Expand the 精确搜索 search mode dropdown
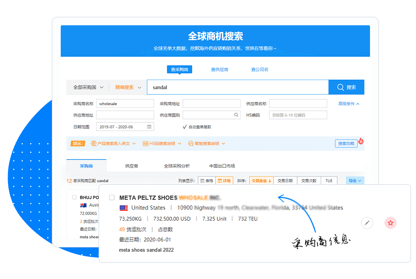Screen dimensions: 416x279 [128, 88]
